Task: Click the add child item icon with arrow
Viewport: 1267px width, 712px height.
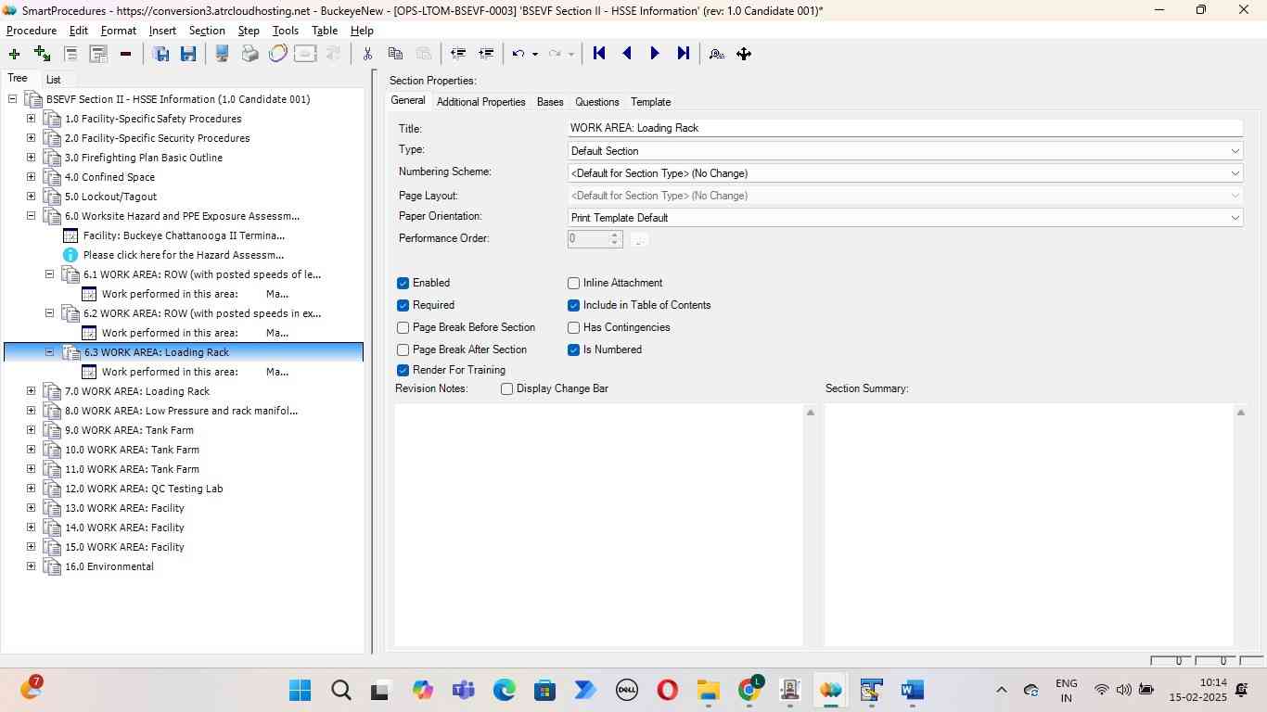Action: click(x=42, y=54)
